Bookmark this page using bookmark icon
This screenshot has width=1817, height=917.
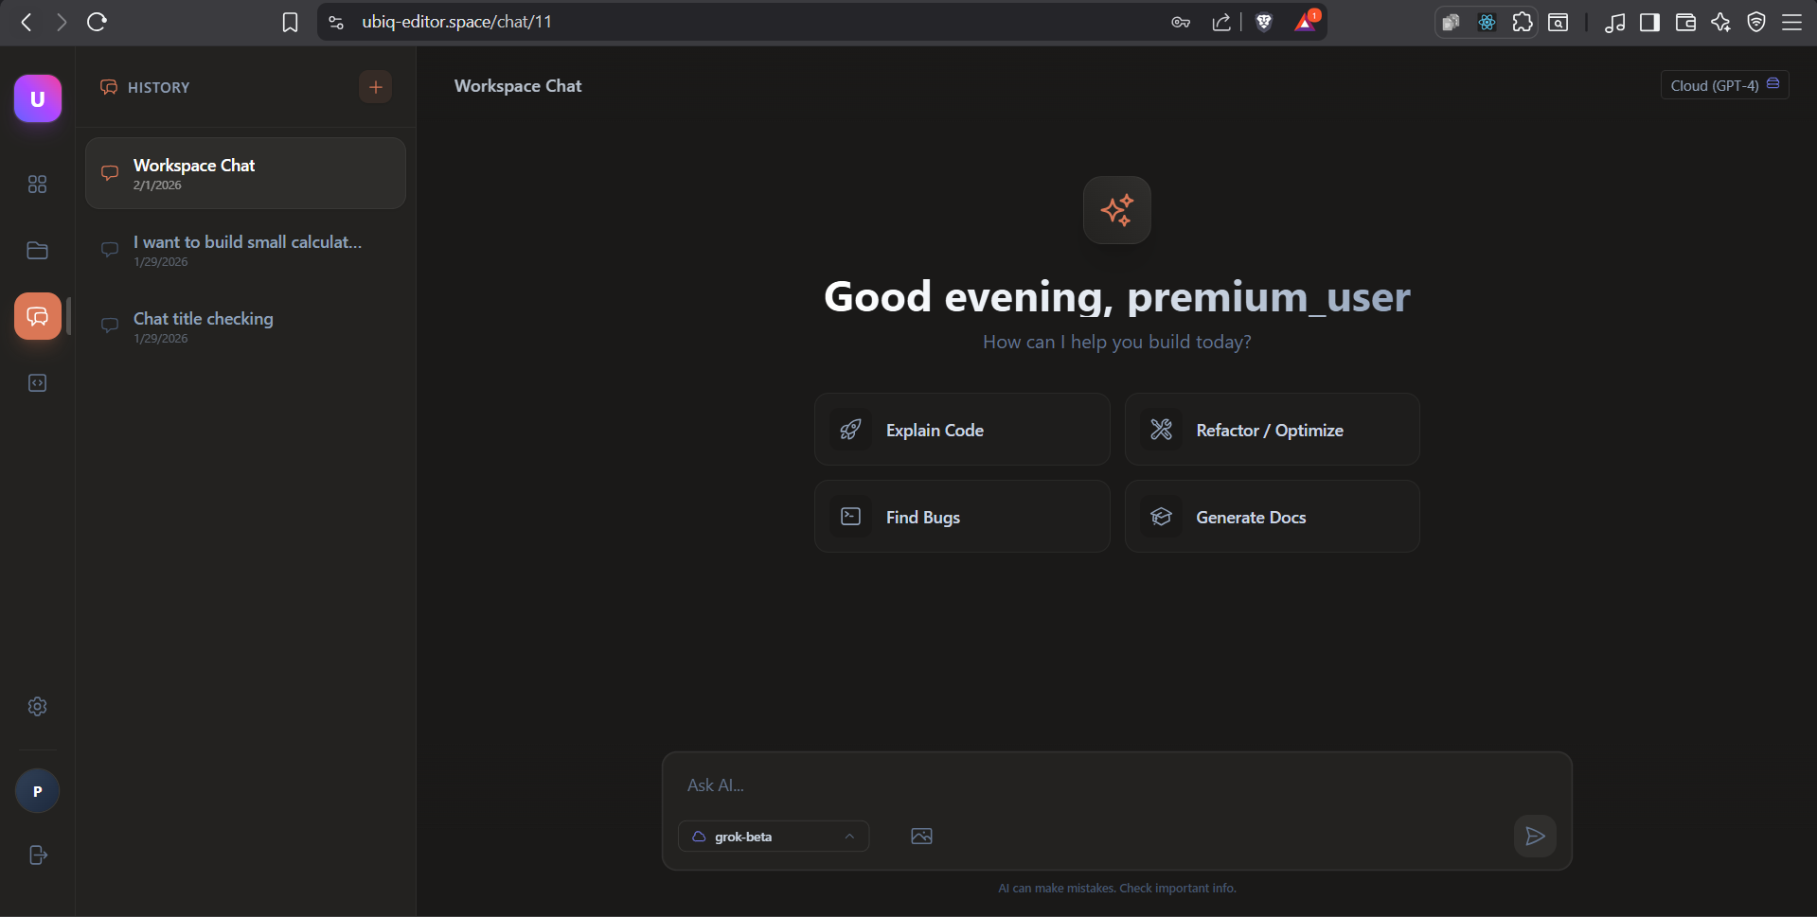290,22
